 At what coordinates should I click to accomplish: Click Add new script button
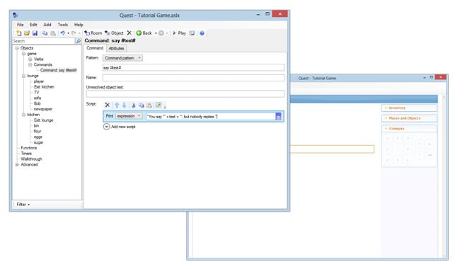tap(120, 127)
